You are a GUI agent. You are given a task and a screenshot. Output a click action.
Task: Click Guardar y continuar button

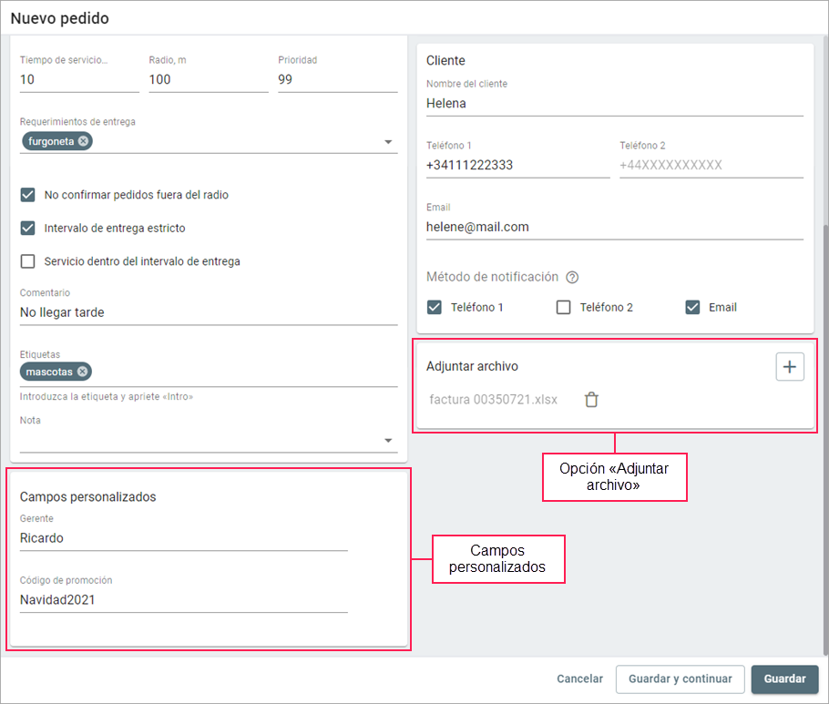coord(680,678)
